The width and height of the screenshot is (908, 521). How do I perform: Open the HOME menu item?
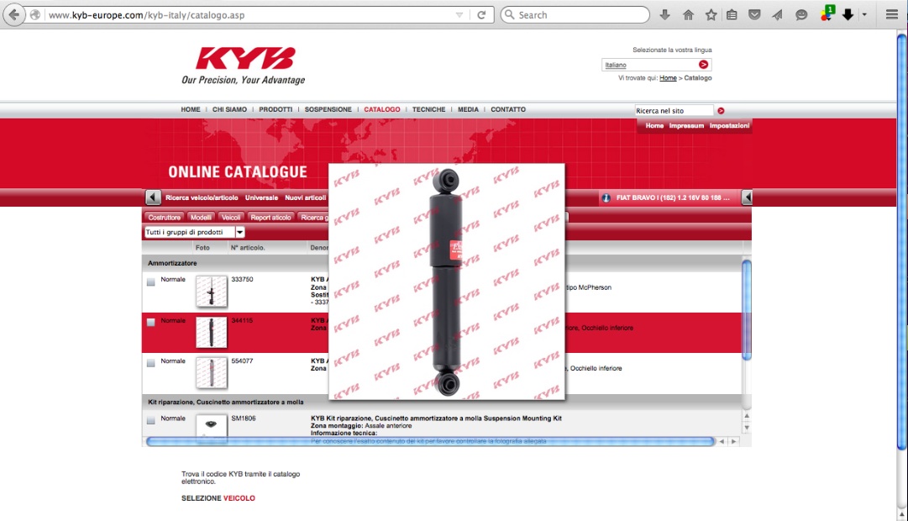[191, 109]
